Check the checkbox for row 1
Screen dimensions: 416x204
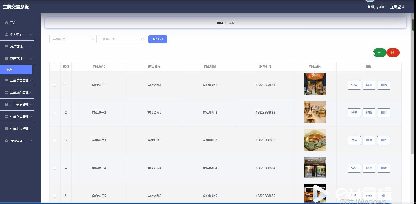(55, 85)
